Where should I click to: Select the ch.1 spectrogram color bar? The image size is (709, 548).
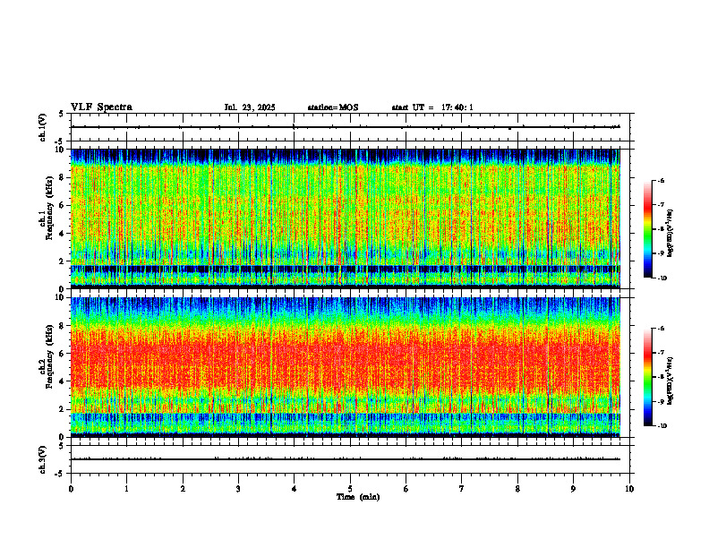647,229
